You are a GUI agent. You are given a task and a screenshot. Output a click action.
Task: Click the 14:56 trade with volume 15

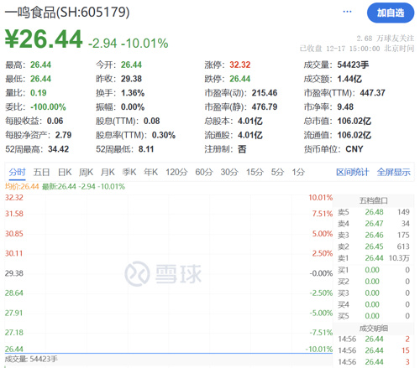374,350
